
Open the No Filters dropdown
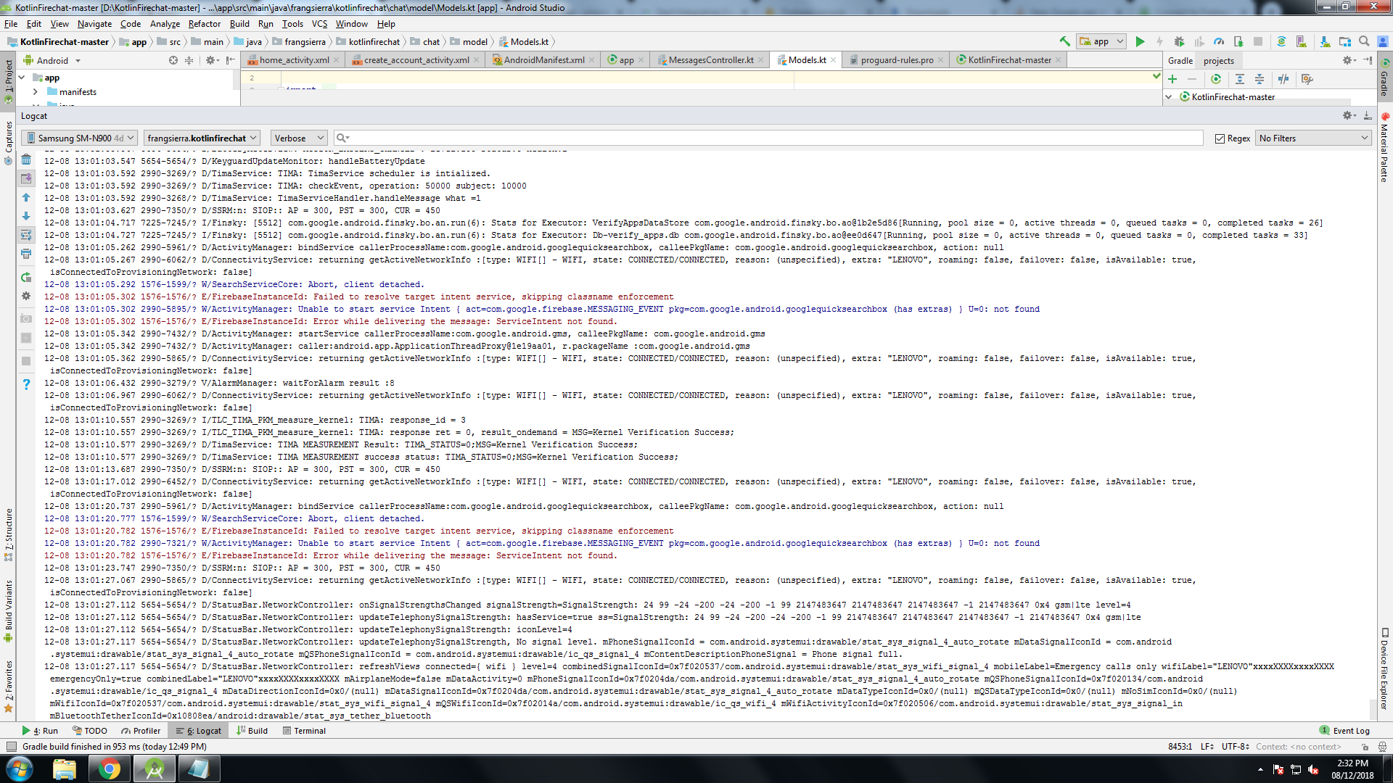[x=1312, y=138]
